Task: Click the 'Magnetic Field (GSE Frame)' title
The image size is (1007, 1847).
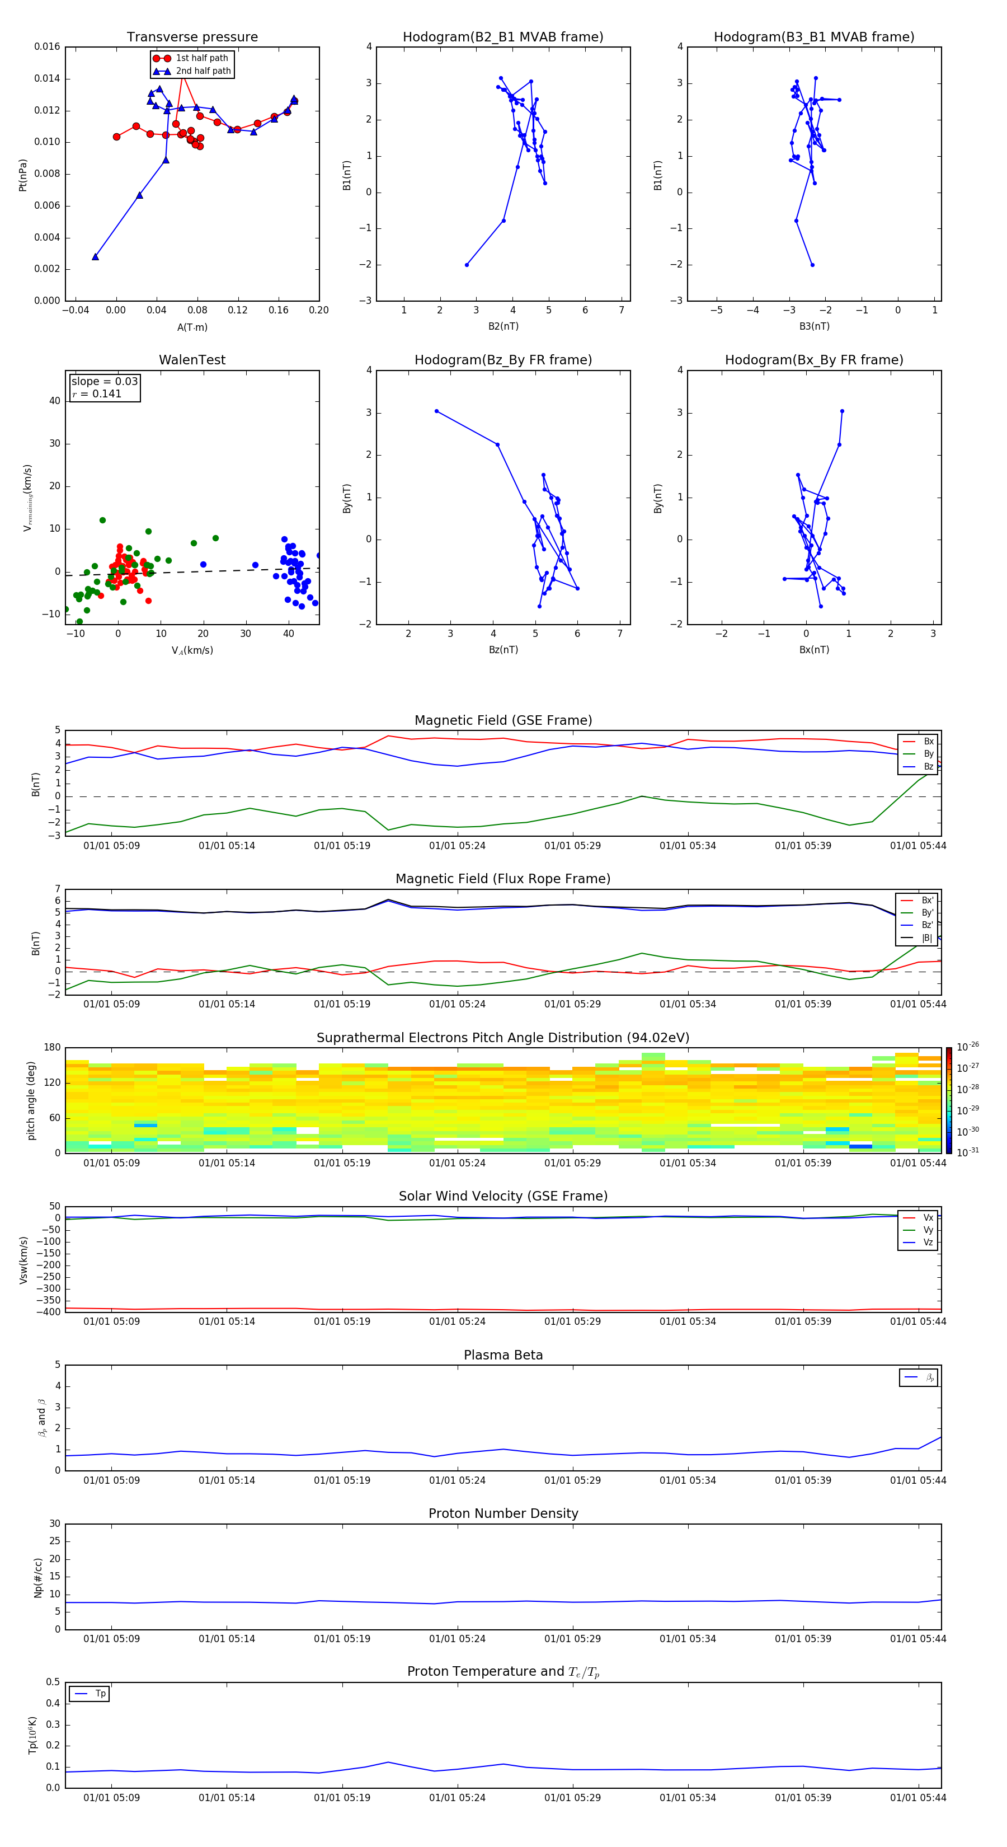Action: (x=503, y=720)
